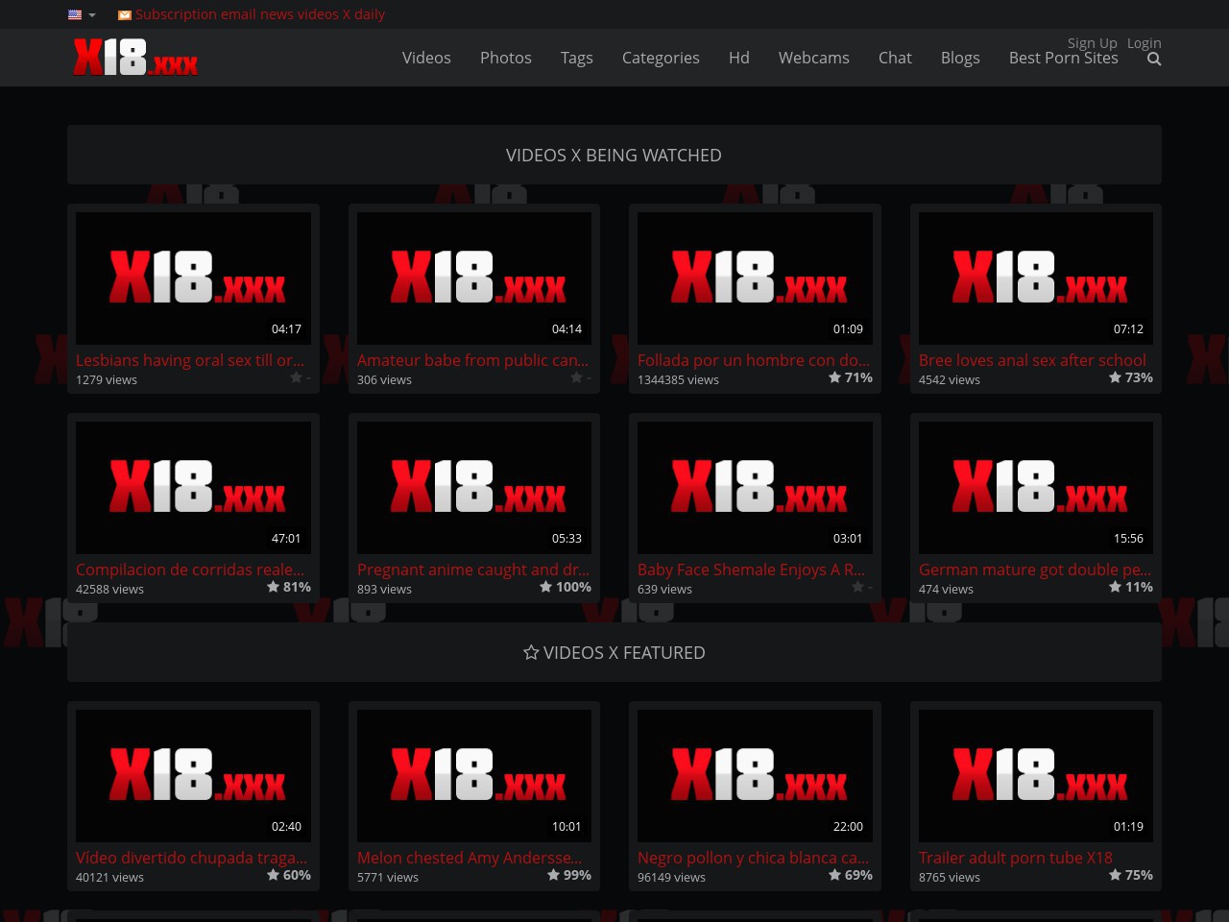Screen dimensions: 1229x922
Task: Click the US flag language icon
Action: pyautogui.click(x=75, y=15)
